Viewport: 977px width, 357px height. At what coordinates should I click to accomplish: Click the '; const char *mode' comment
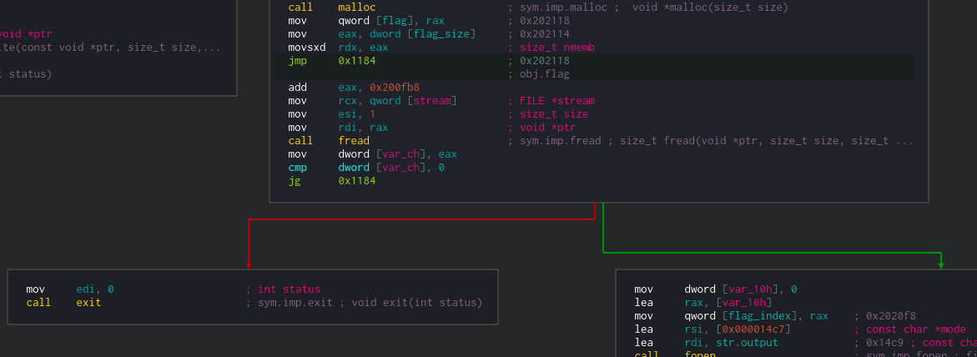pos(910,329)
